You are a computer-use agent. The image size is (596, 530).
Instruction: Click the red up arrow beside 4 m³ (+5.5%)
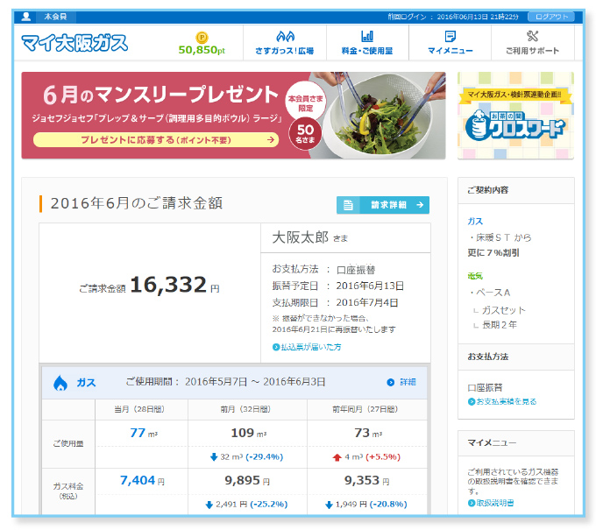337,457
